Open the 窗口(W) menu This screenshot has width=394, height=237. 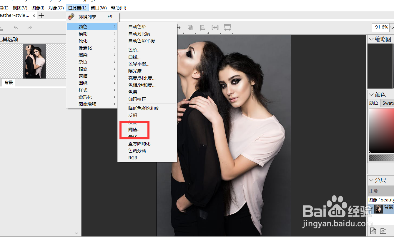(x=99, y=8)
